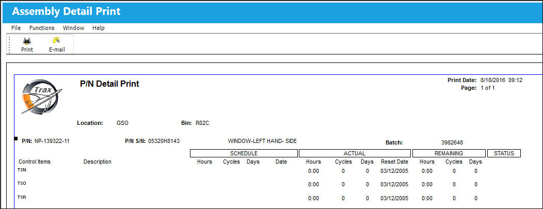The image size is (543, 209).
Task: Click the Control Items column label
Action: pos(35,162)
